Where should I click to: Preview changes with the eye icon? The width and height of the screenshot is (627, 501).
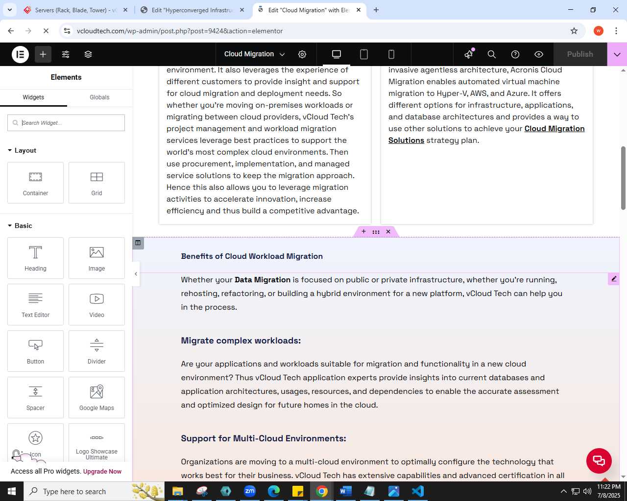[x=539, y=54]
